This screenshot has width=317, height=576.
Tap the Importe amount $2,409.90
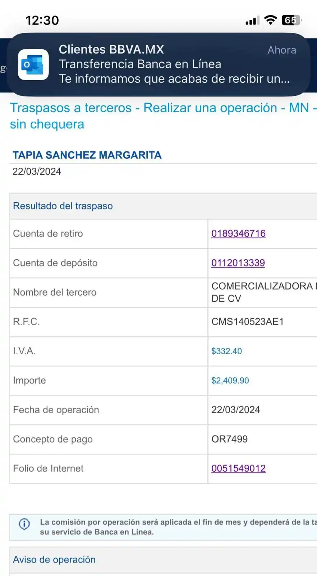[x=230, y=381]
